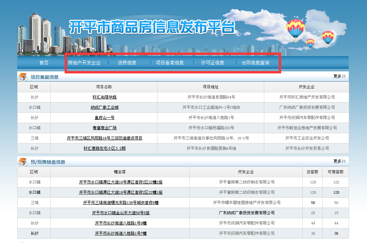Open the 纳成广泰工业城 project link
Viewport: 367px width, 243px height.
point(104,107)
